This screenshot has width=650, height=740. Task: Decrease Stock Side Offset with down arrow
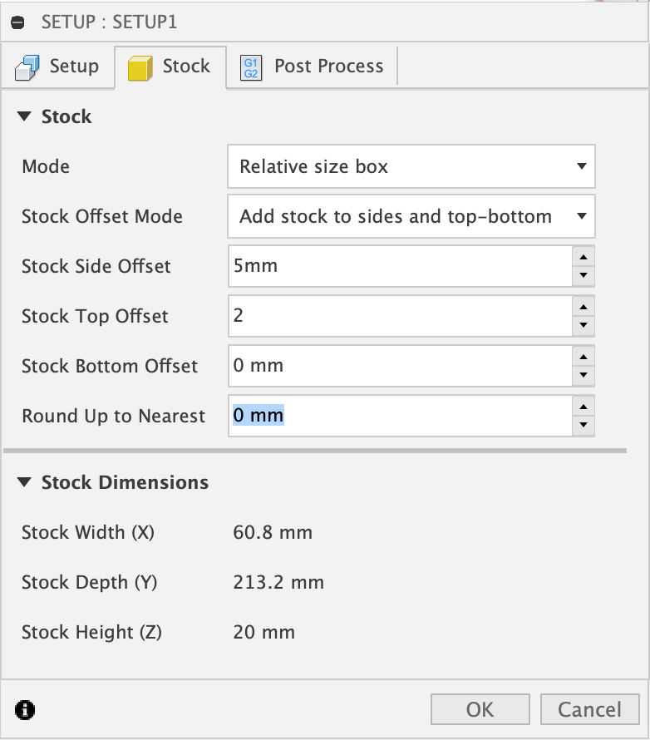(x=584, y=275)
